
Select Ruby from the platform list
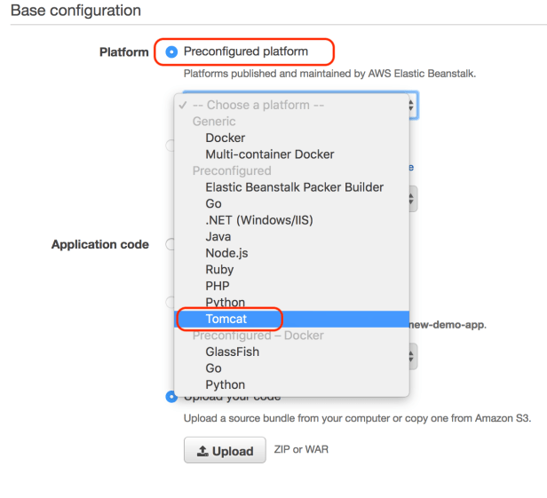tap(220, 269)
